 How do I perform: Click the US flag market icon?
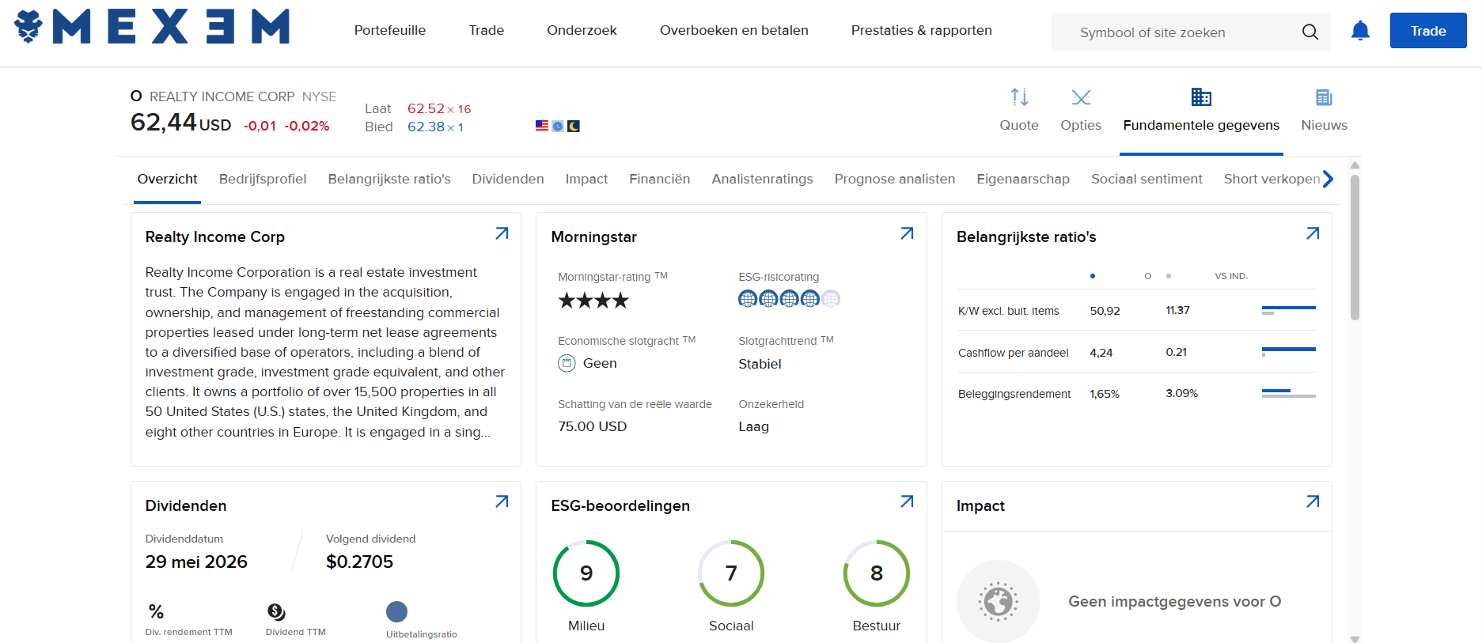pyautogui.click(x=542, y=126)
